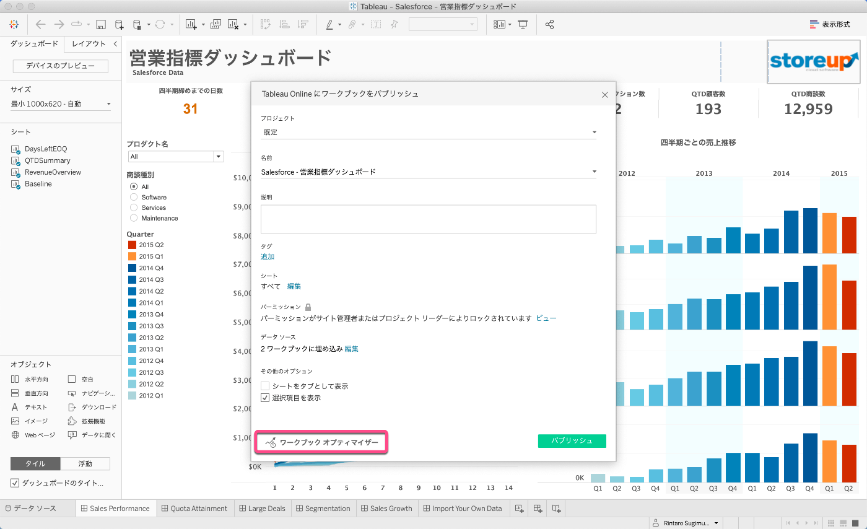
Task: Open the fit view dropdown in toolbar
Action: click(x=443, y=25)
